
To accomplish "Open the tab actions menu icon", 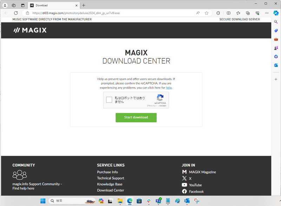I will [x=23, y=5].
